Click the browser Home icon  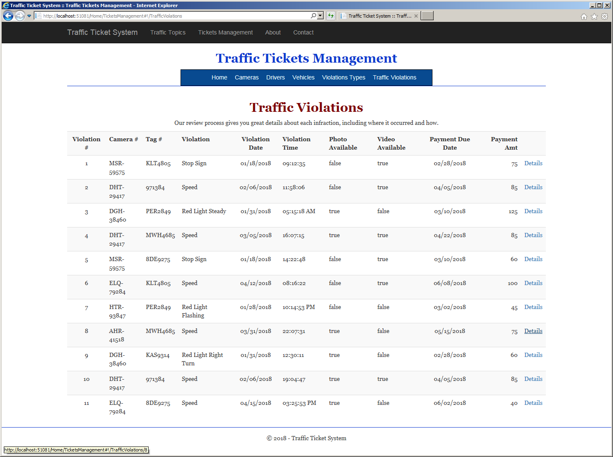[584, 16]
